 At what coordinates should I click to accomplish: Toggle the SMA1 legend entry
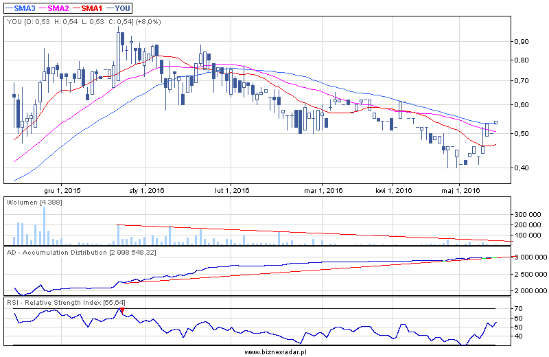click(x=92, y=8)
